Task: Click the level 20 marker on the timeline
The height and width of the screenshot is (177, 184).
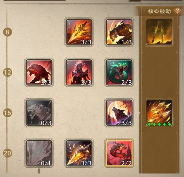Action: [x=7, y=153]
